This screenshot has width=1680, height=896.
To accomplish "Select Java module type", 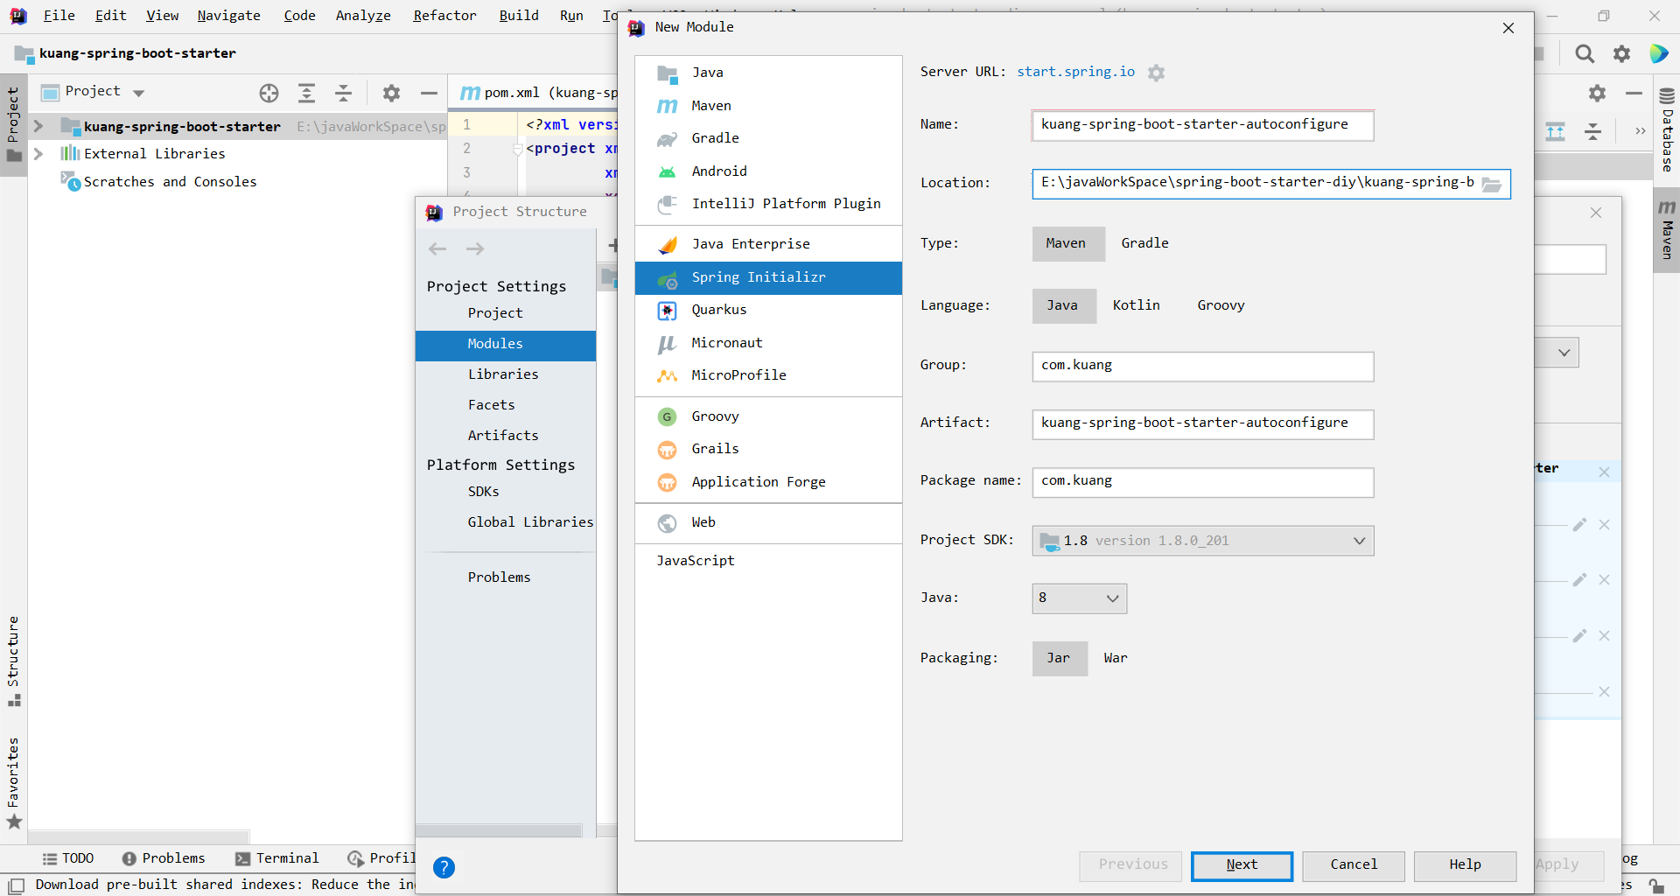I will (768, 73).
